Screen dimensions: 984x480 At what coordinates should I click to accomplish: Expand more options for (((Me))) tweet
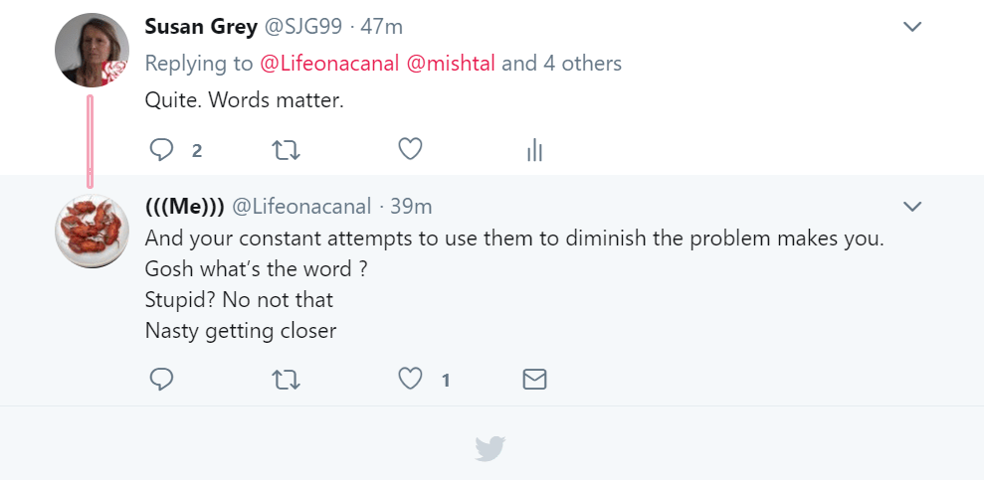coord(911,207)
